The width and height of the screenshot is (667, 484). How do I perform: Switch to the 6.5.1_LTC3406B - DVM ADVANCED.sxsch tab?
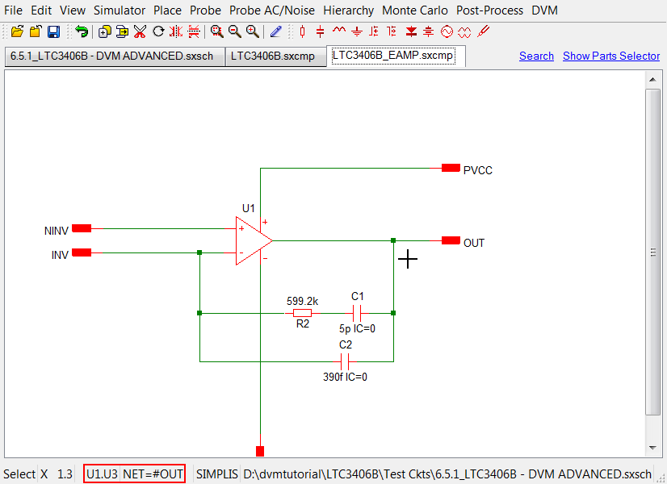pos(112,56)
